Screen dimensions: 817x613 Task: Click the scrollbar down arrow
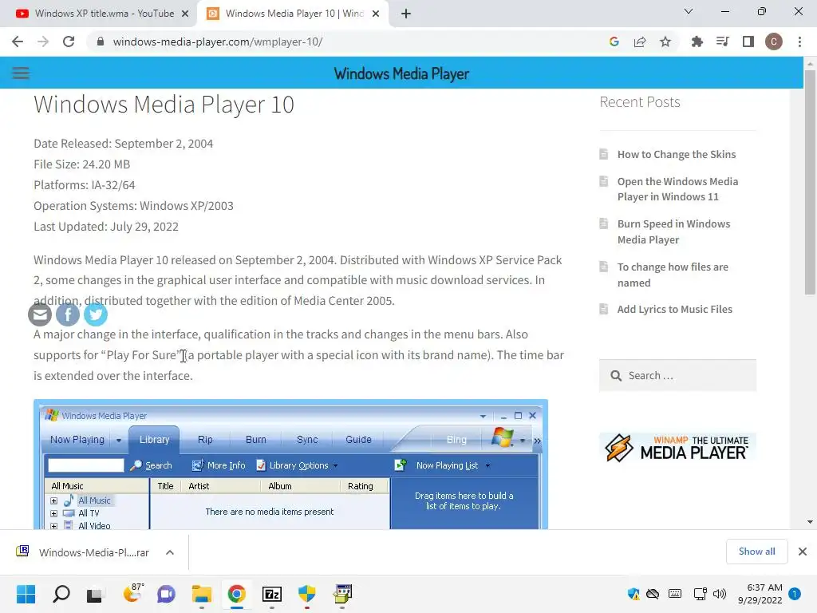point(810,522)
